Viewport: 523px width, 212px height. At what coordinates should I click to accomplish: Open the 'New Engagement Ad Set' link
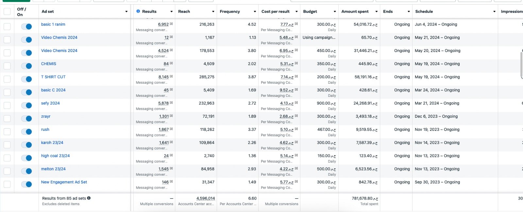coord(64,182)
